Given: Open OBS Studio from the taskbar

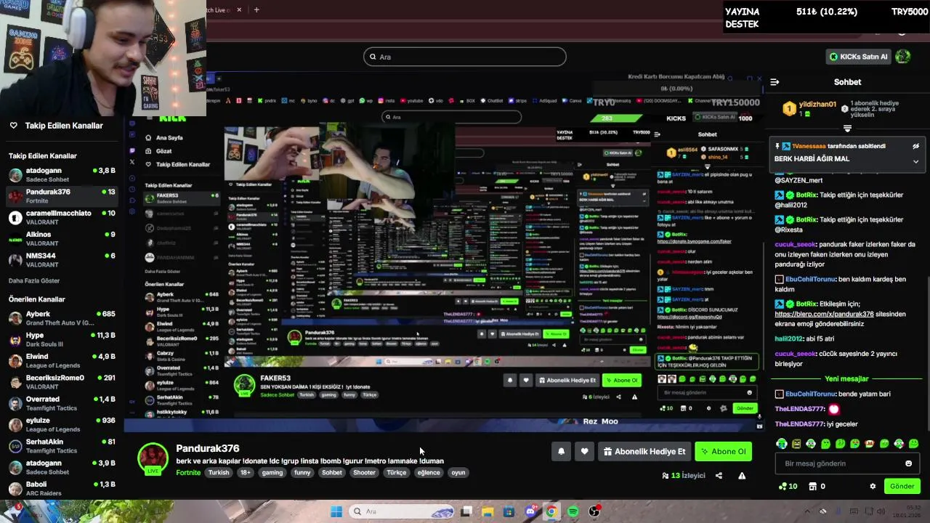Looking at the screenshot, I should [594, 511].
